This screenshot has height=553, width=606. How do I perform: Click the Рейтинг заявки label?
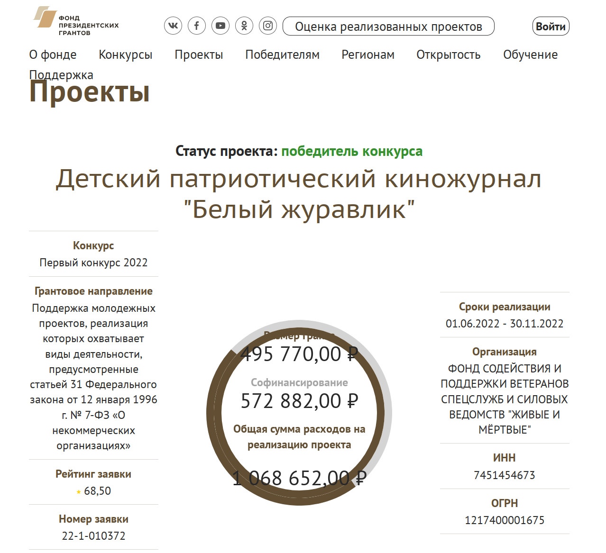coord(93,474)
